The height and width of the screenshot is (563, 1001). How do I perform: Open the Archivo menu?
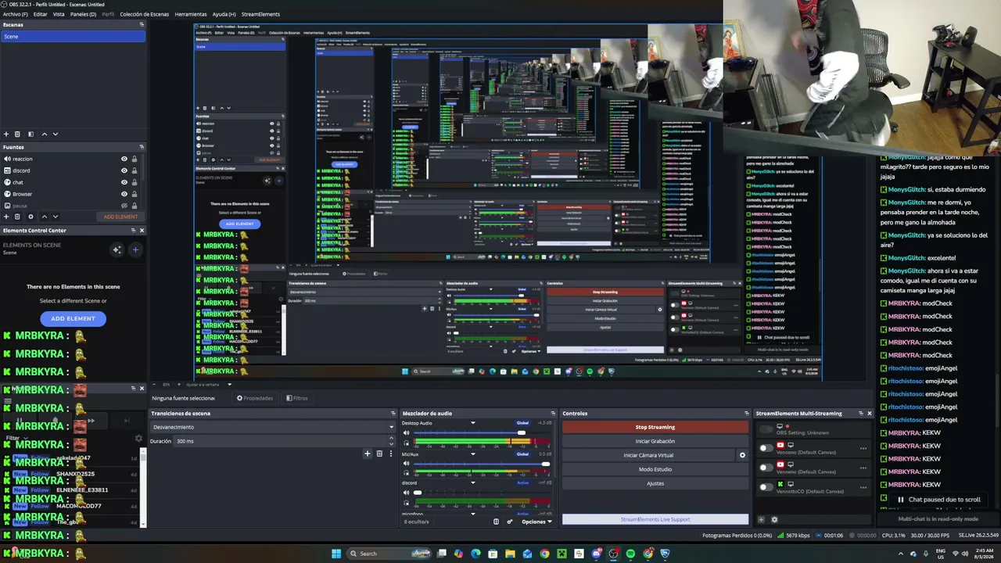(15, 14)
